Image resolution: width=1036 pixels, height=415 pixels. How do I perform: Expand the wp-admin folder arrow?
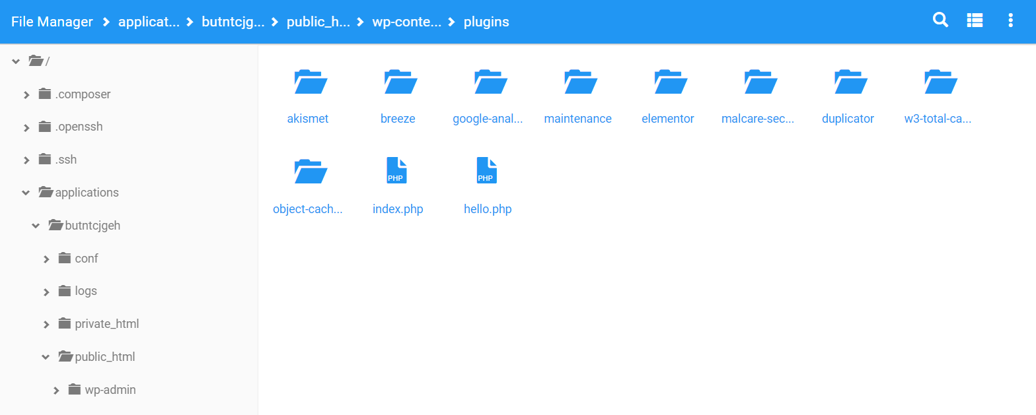[57, 391]
